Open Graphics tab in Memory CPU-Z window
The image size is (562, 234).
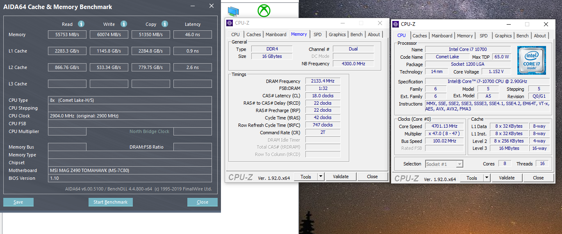337,34
